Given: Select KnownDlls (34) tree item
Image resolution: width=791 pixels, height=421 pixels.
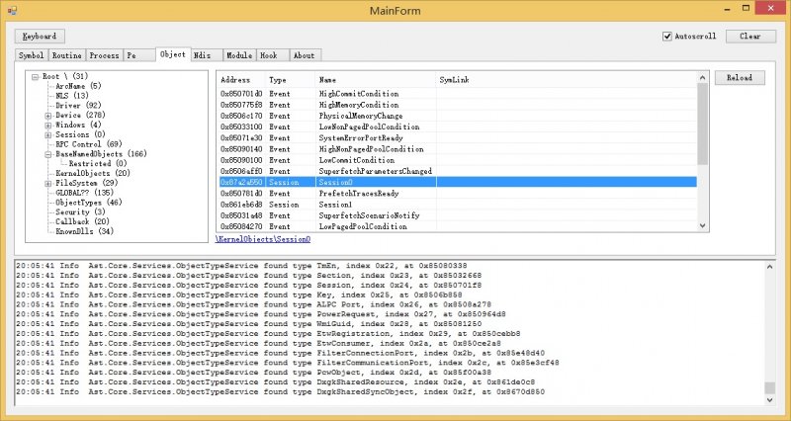Looking at the screenshot, I should 84,231.
